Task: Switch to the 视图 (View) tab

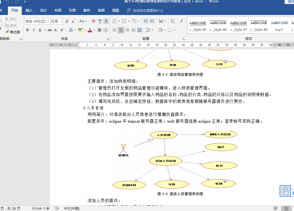Action: coord(116,10)
